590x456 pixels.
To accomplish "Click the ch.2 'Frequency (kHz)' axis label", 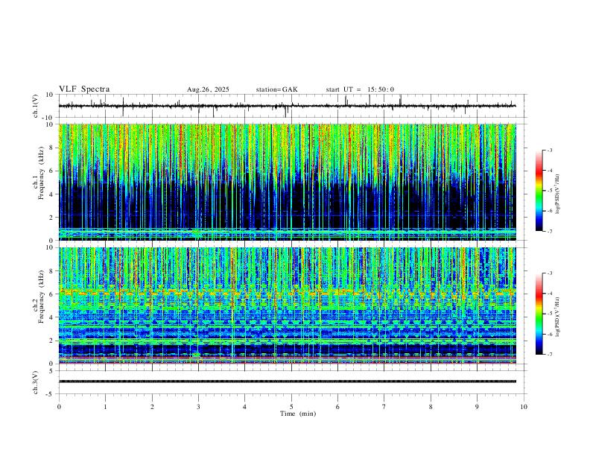I will [41, 297].
